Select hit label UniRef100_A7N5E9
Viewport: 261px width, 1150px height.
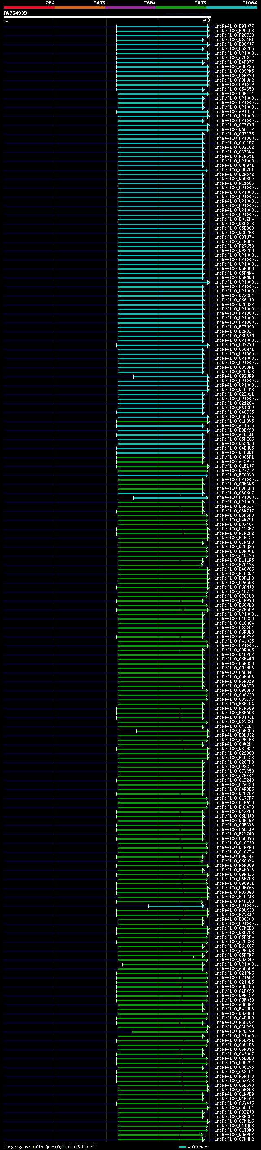[234, 609]
